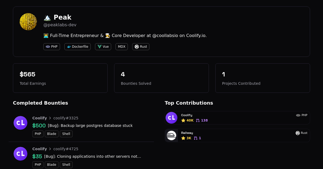
Task: Open the Coolify logo in Top Contributions
Action: (x=171, y=118)
